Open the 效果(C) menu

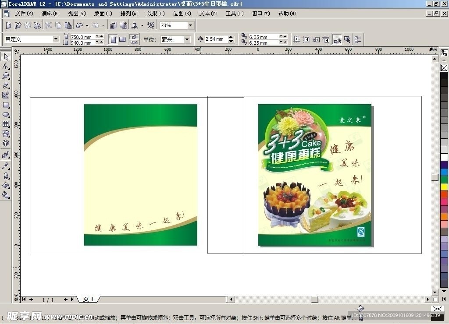click(x=156, y=14)
